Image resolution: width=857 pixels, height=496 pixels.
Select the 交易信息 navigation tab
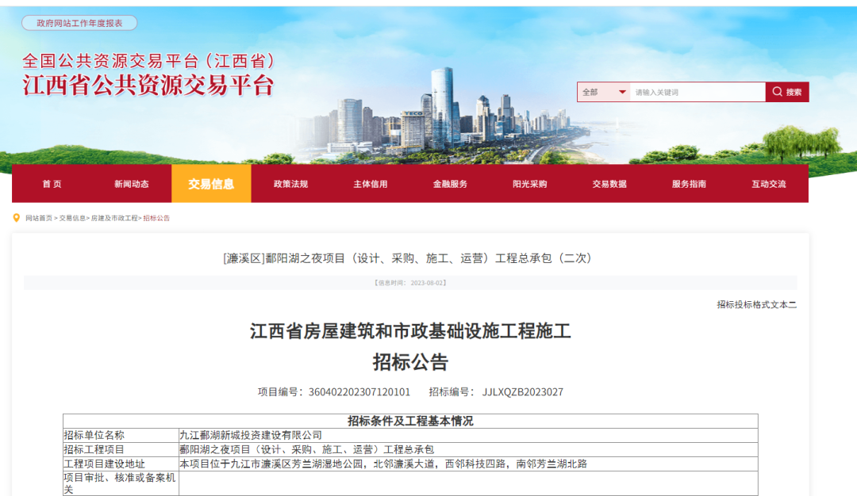pos(211,184)
